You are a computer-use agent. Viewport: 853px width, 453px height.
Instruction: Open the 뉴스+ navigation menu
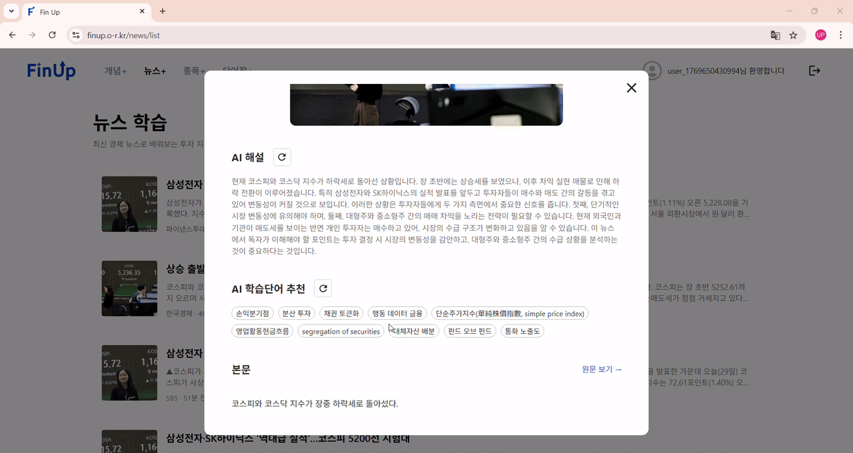(154, 71)
